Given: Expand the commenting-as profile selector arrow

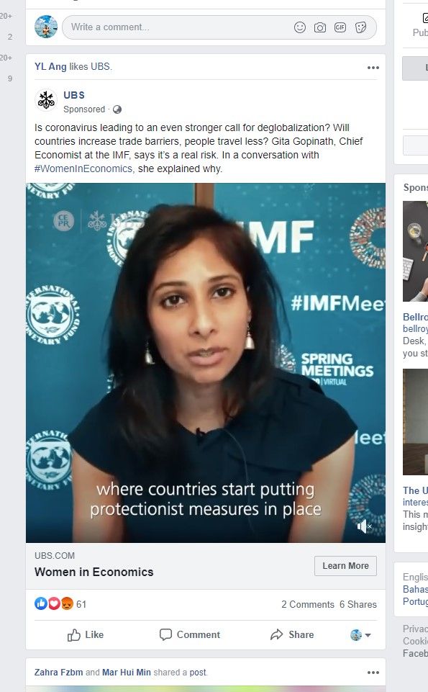Looking at the screenshot, I should click(368, 635).
